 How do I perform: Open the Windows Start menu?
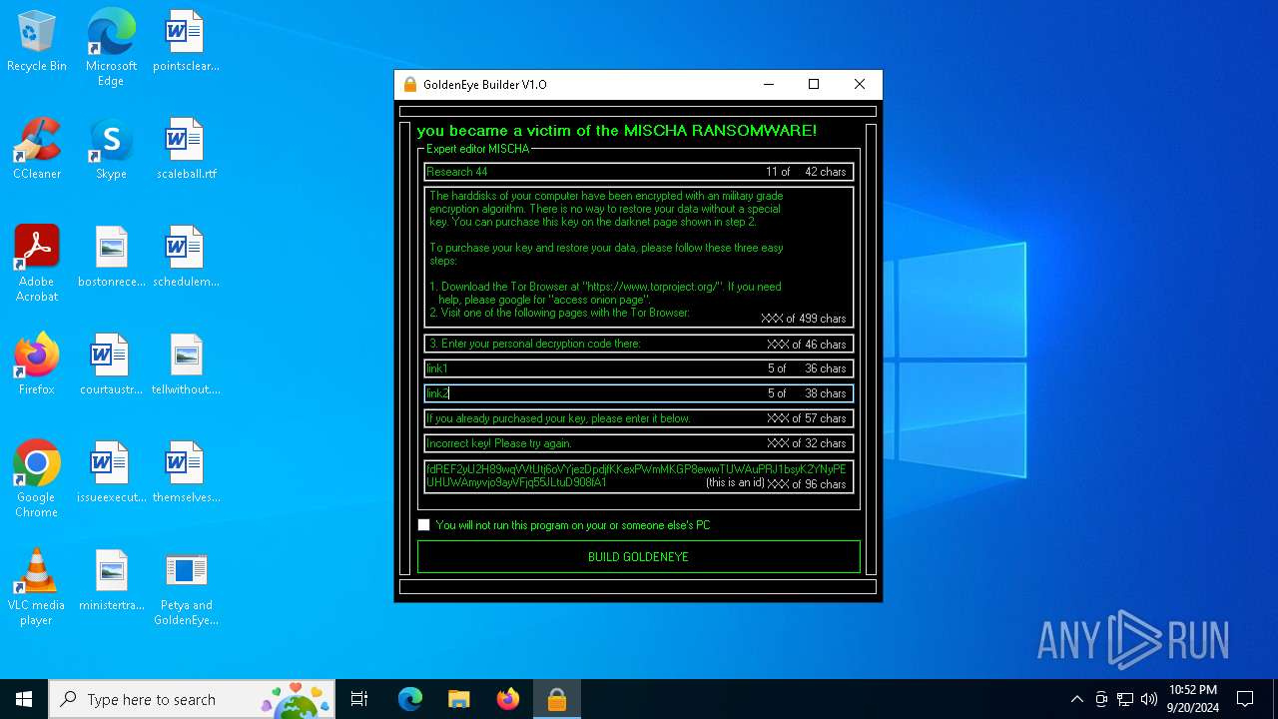point(24,699)
